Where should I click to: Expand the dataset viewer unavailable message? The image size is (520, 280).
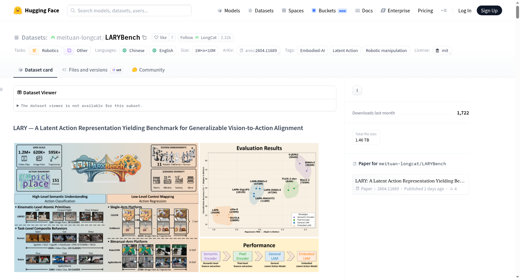[x=79, y=106]
